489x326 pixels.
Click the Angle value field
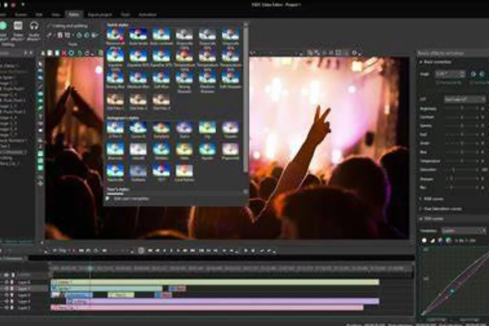click(450, 74)
